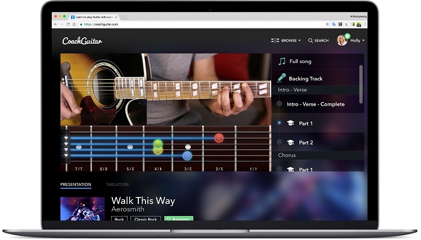
Task: Click the Beginner difficulty tag
Action: pyautogui.click(x=179, y=220)
